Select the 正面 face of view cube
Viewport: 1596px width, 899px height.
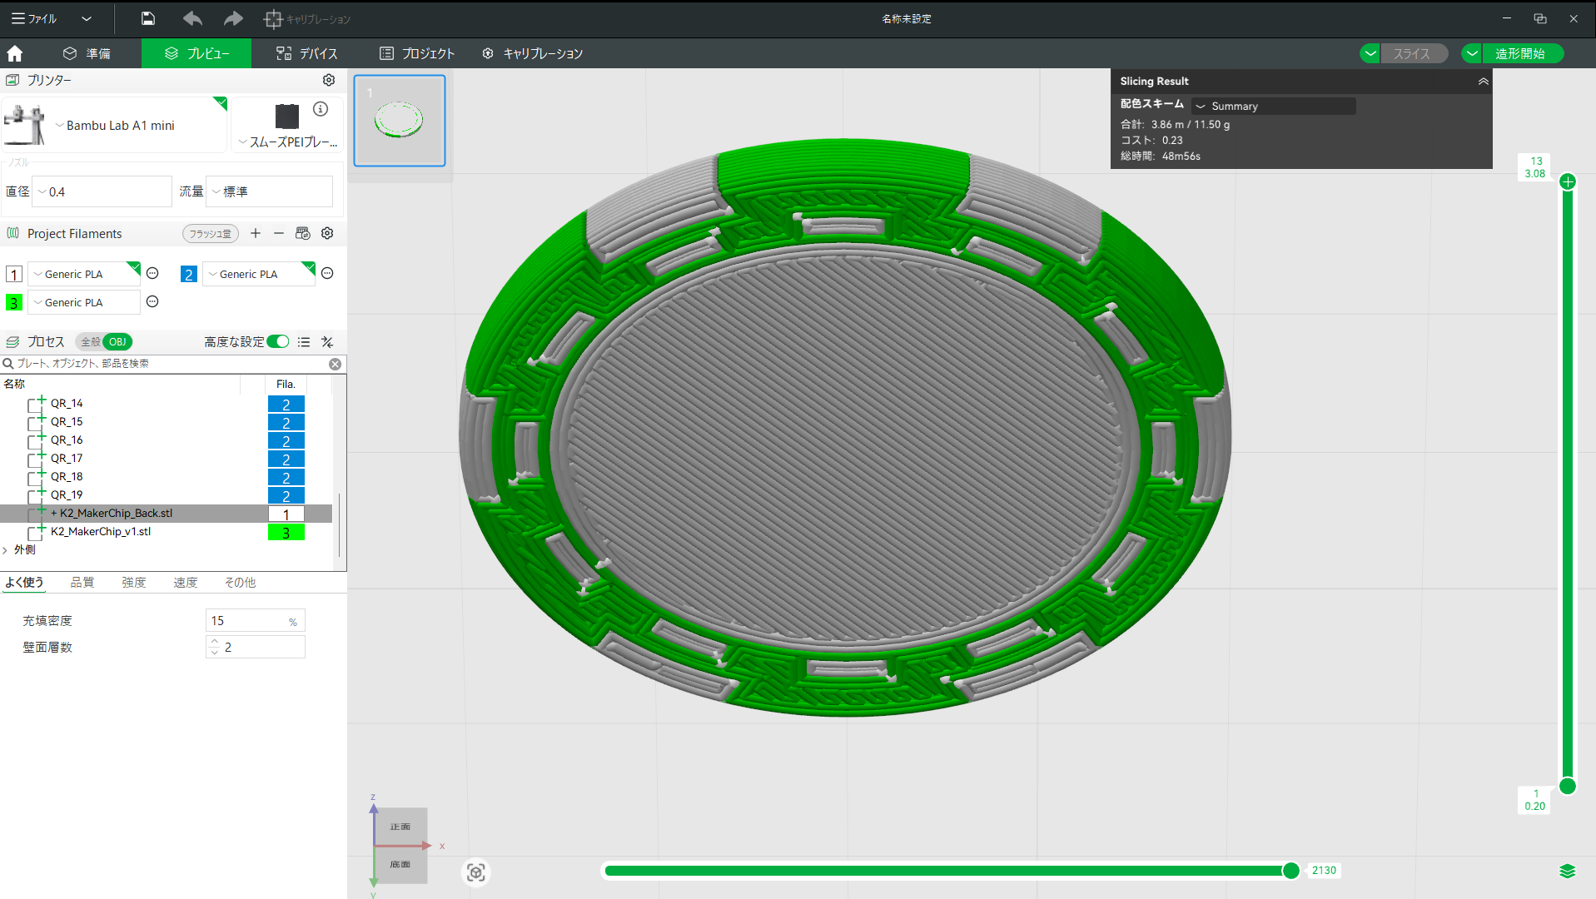[x=400, y=827]
